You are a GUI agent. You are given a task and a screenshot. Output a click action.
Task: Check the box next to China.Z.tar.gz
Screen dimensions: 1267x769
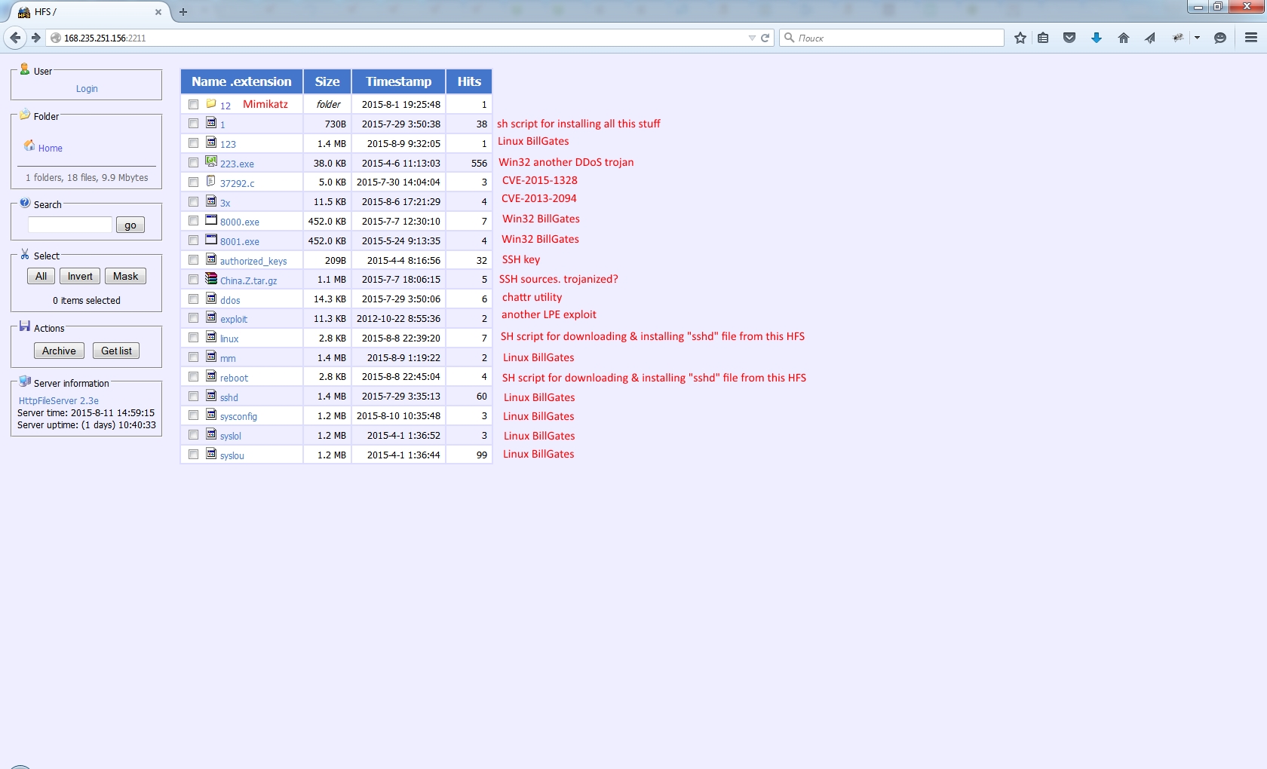pyautogui.click(x=194, y=280)
